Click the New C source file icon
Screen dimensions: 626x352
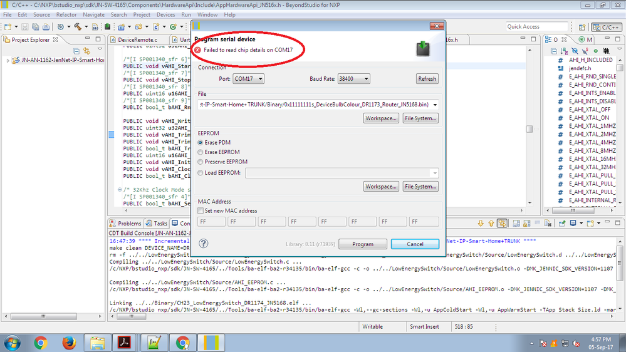pos(156,27)
